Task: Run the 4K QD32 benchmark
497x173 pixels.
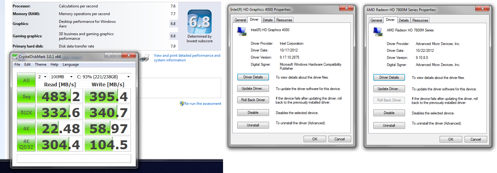Action: click(26, 144)
